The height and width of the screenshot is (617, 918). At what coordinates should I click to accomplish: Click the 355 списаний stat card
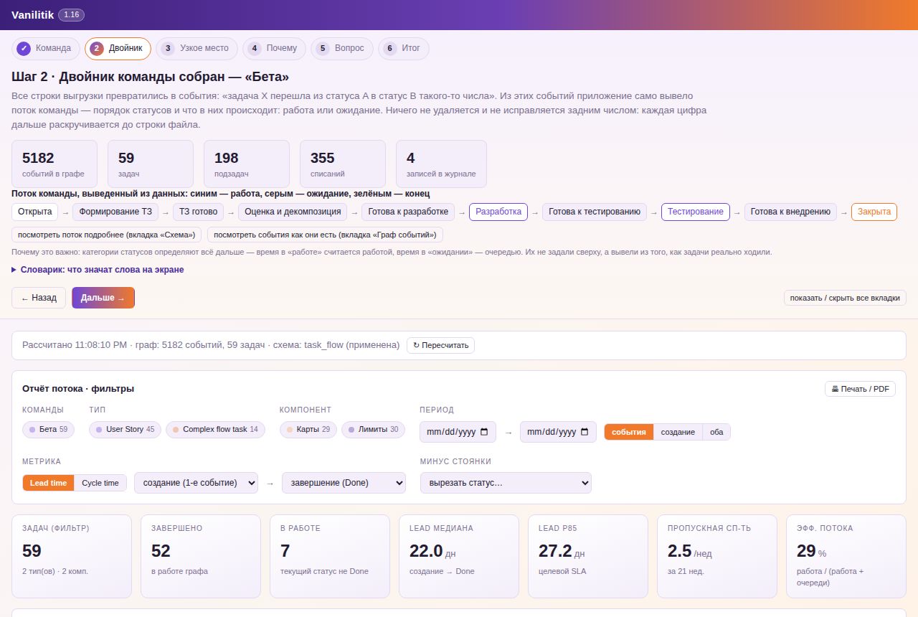(x=343, y=164)
